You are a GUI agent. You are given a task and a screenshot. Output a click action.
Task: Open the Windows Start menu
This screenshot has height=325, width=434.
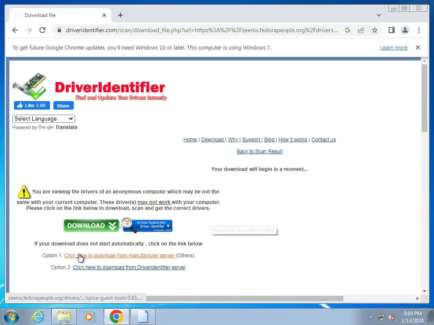tap(11, 317)
